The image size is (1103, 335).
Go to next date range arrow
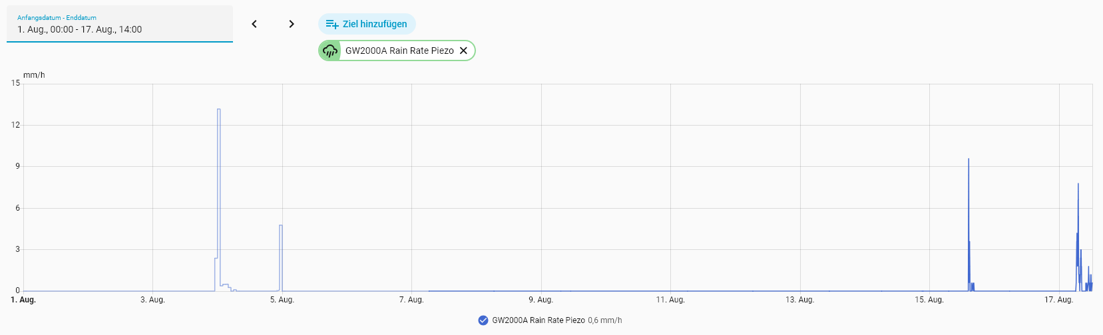click(292, 24)
